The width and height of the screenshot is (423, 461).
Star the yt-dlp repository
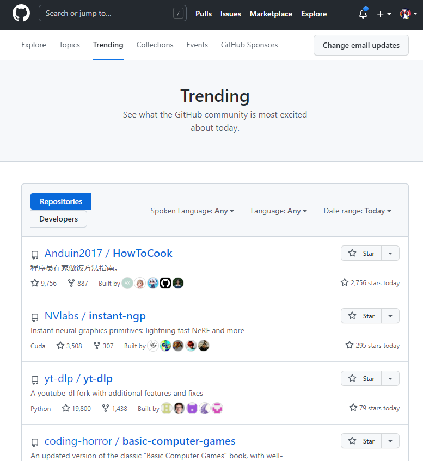361,378
